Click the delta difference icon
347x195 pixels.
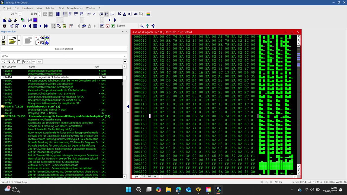coord(124,14)
